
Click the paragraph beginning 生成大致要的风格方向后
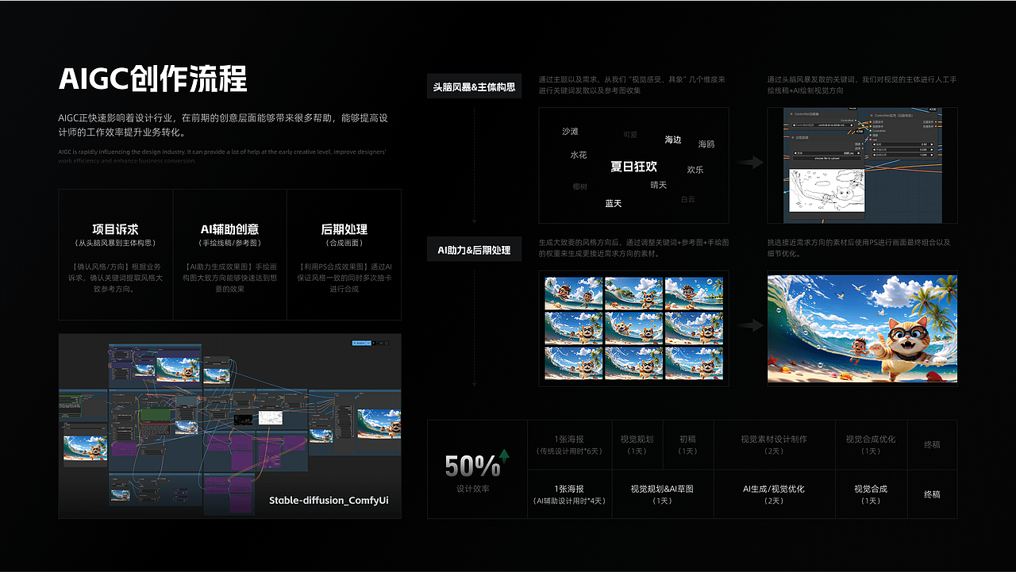click(x=633, y=248)
